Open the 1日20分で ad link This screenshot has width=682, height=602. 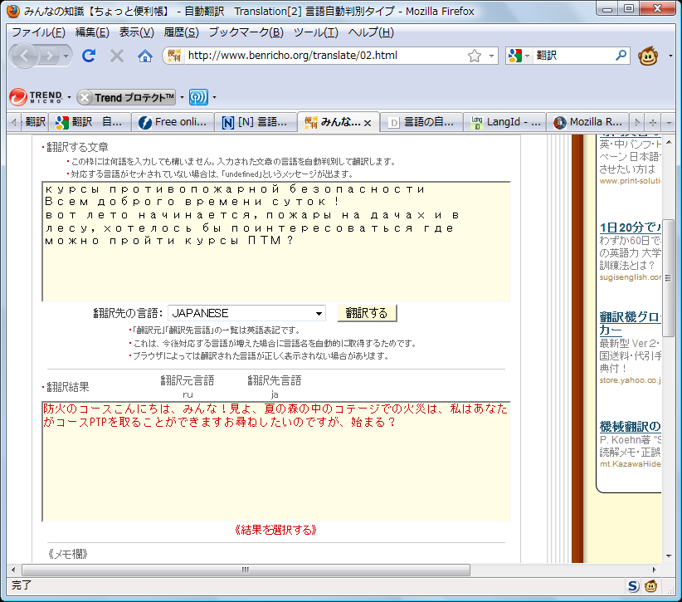point(630,228)
